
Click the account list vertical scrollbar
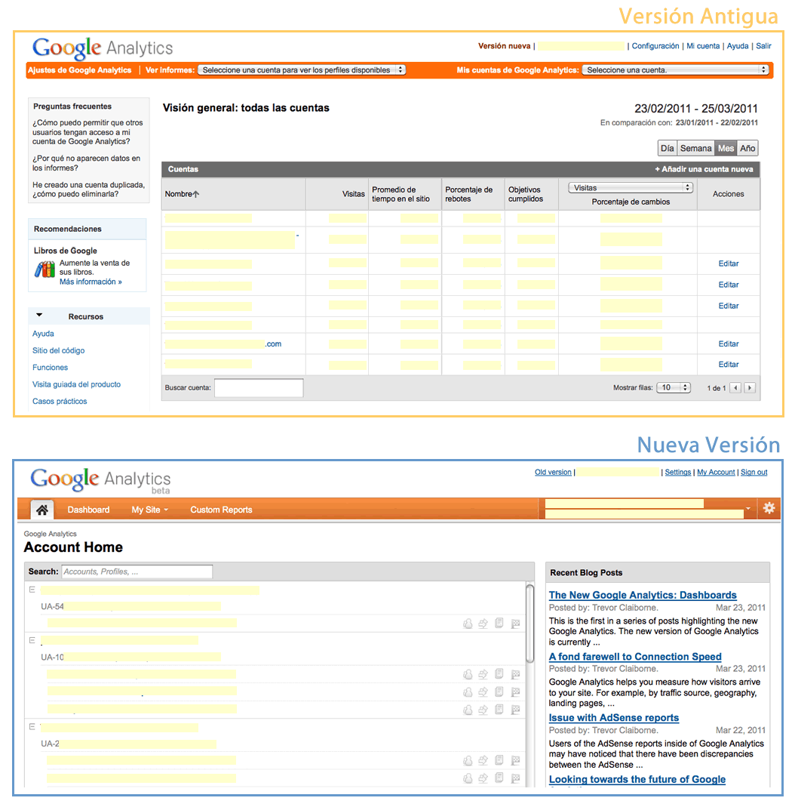pos(530,623)
